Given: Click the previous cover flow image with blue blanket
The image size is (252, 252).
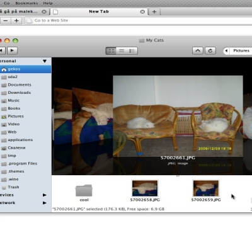Looking at the screenshot, I should 93,116.
